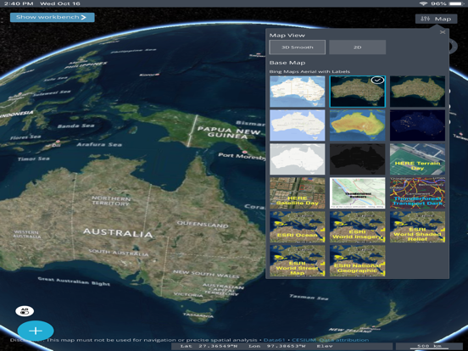Tap the AR toggle icon
Viewport: 468px width, 351px height.
click(25, 311)
